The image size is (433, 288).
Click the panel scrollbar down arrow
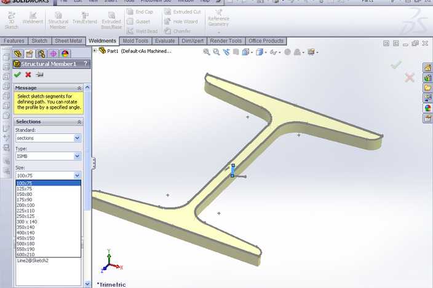[x=87, y=284]
